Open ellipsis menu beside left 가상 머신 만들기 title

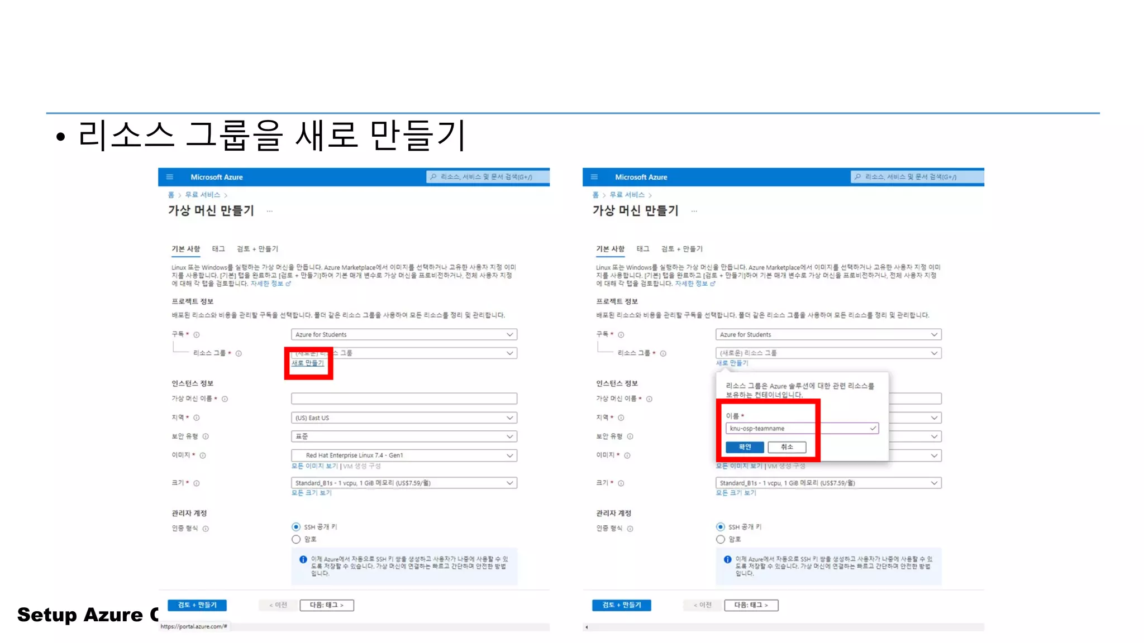[270, 211]
